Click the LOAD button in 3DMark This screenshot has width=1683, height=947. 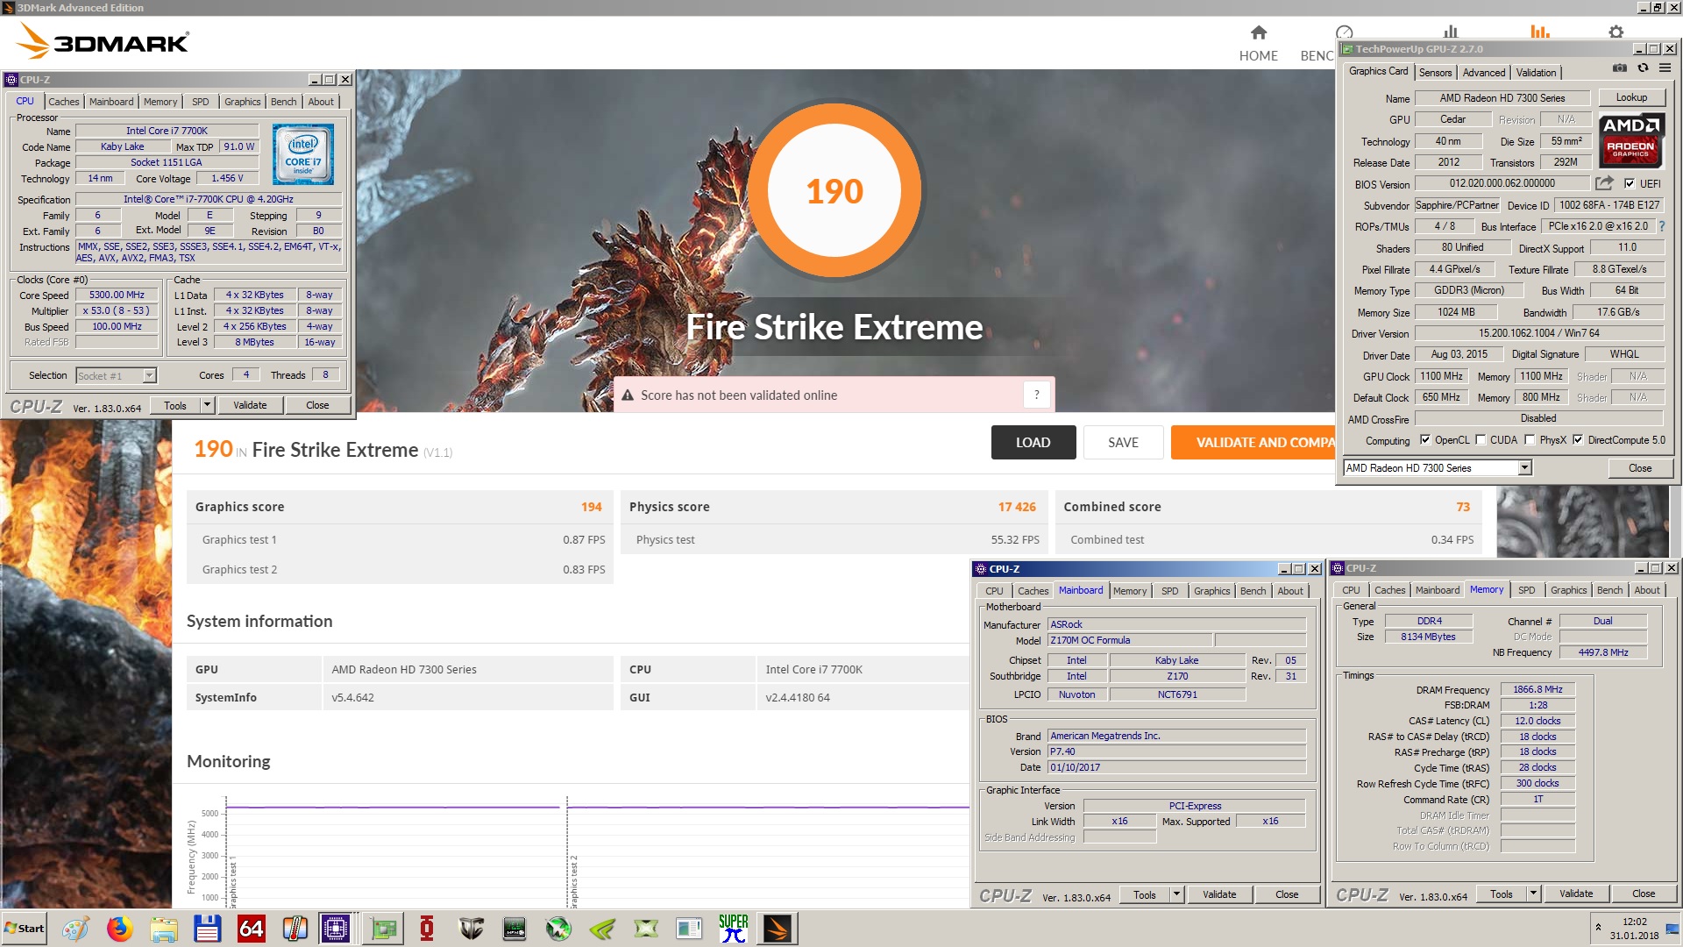1033,443
